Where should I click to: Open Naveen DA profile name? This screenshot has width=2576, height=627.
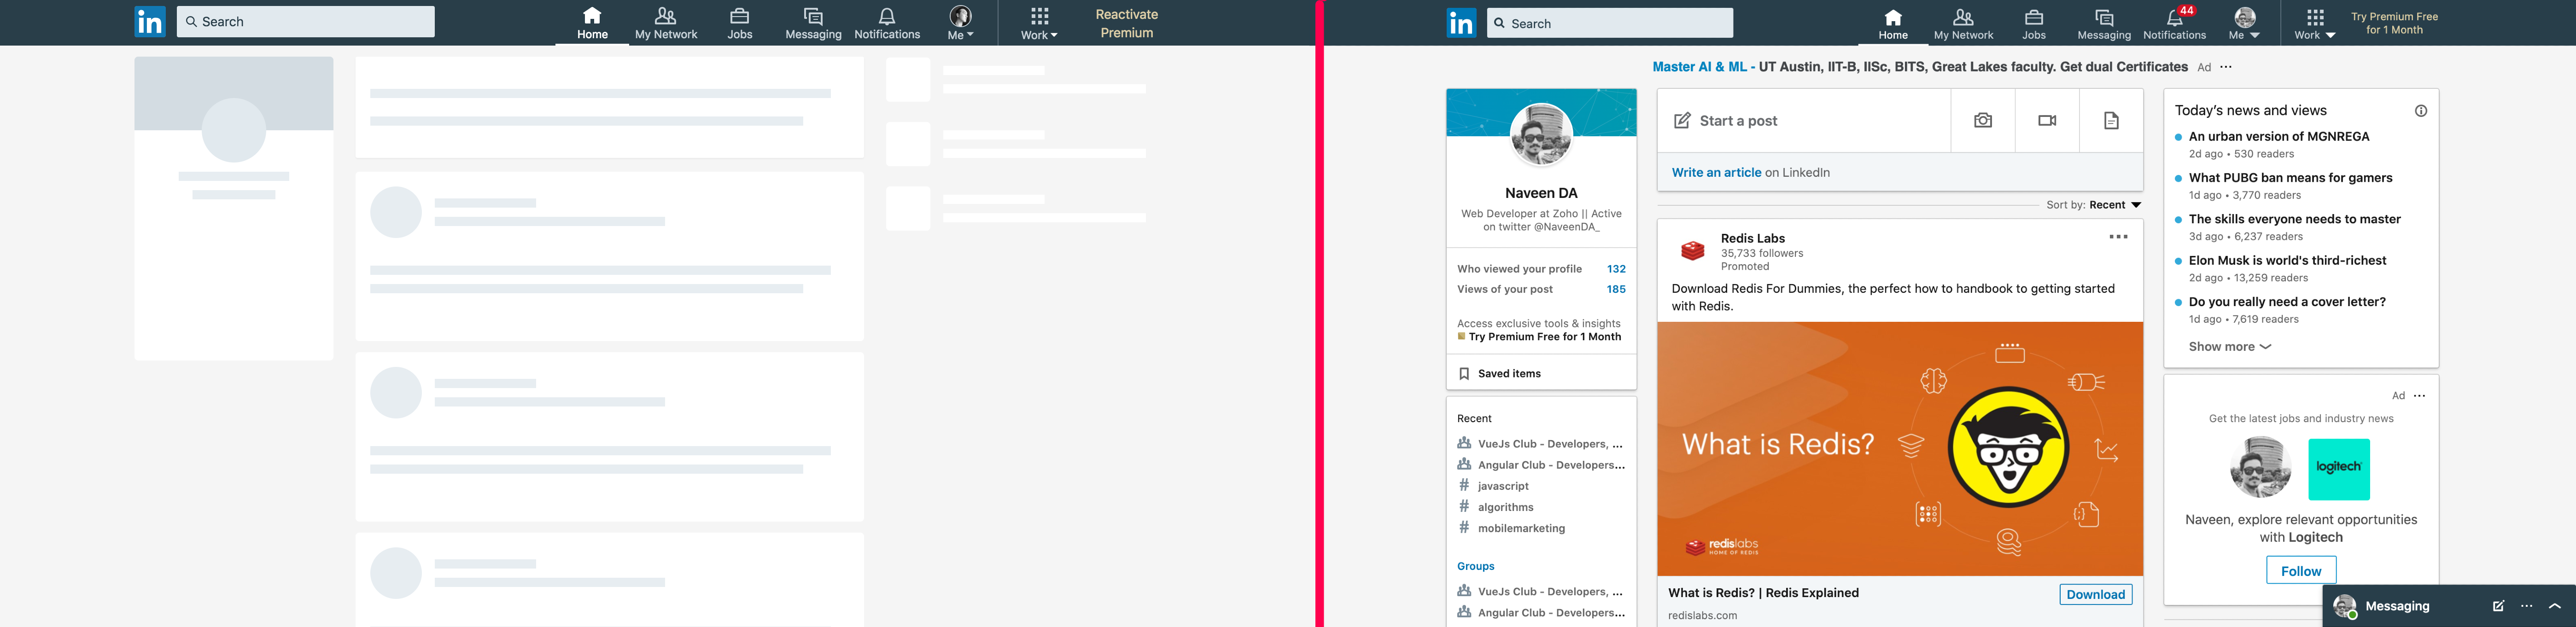click(1541, 193)
